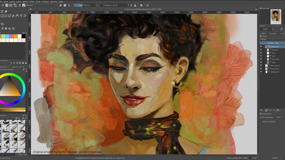Hide the Paint Layer 2 layer
Viewport: 285px width, 160px height.
pyautogui.click(x=261, y=65)
